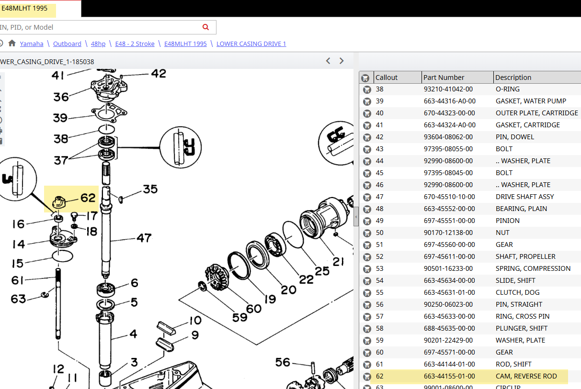
Task: Click part number 93210-41042-00
Action: pos(448,89)
